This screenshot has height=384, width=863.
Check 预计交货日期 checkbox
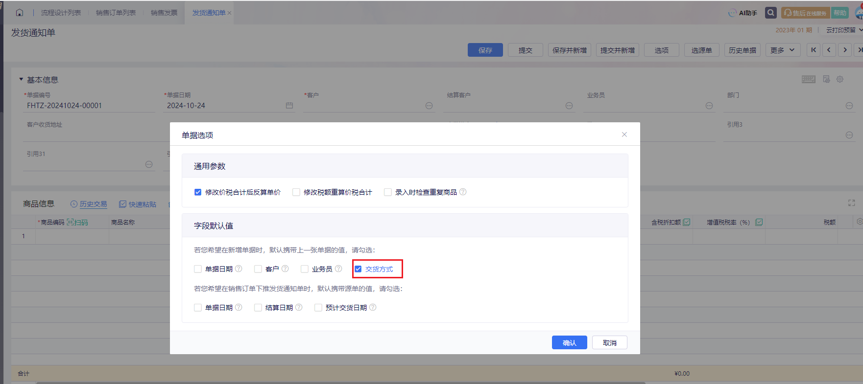click(318, 308)
